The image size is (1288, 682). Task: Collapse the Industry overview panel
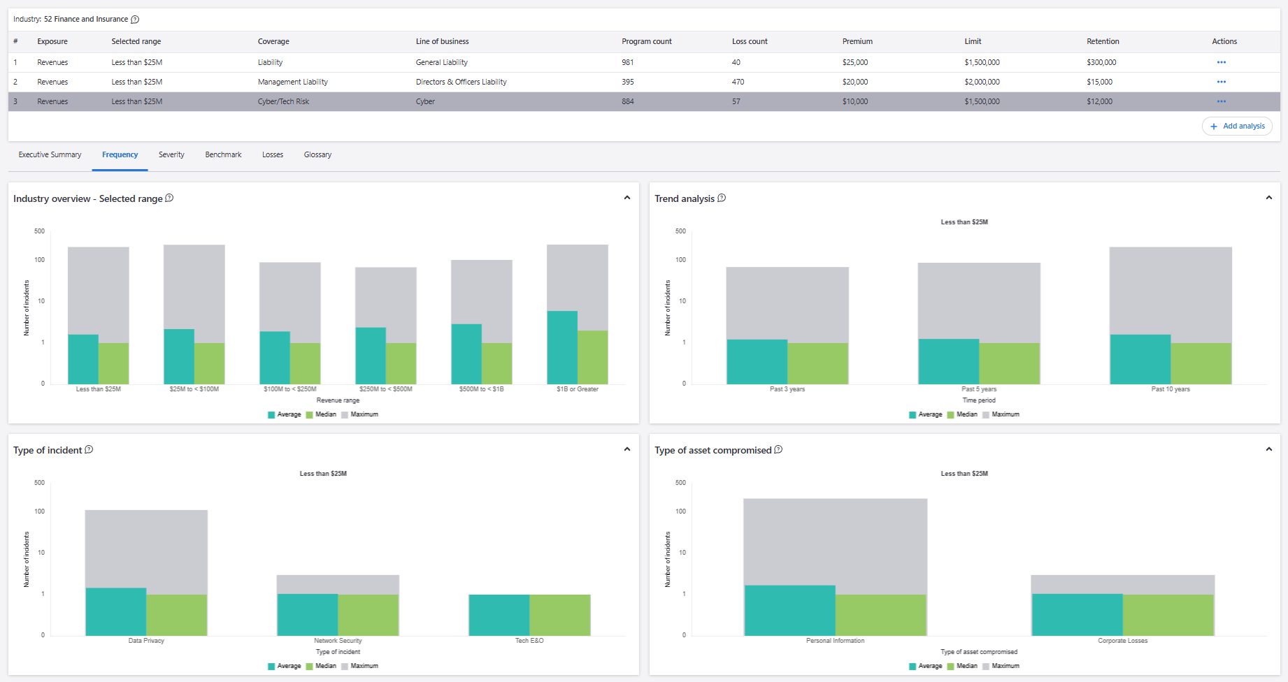(627, 198)
